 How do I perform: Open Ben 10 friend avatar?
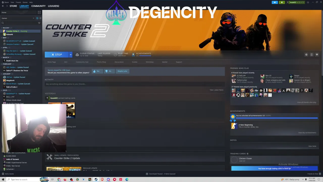[262, 76]
